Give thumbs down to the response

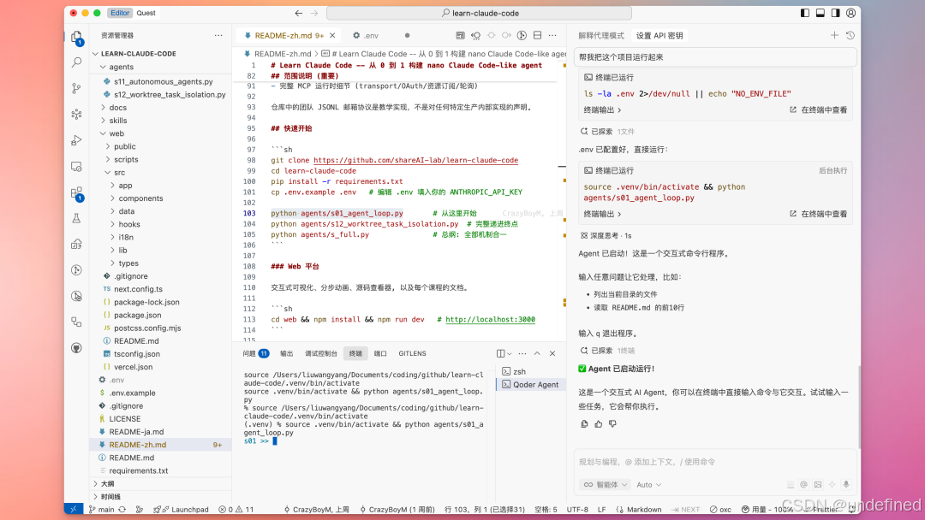point(613,423)
